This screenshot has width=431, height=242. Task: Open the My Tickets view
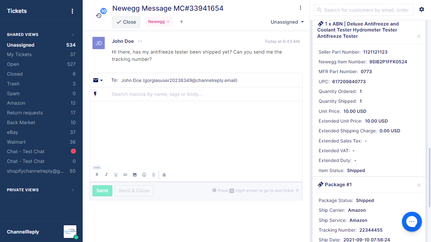pos(41,55)
